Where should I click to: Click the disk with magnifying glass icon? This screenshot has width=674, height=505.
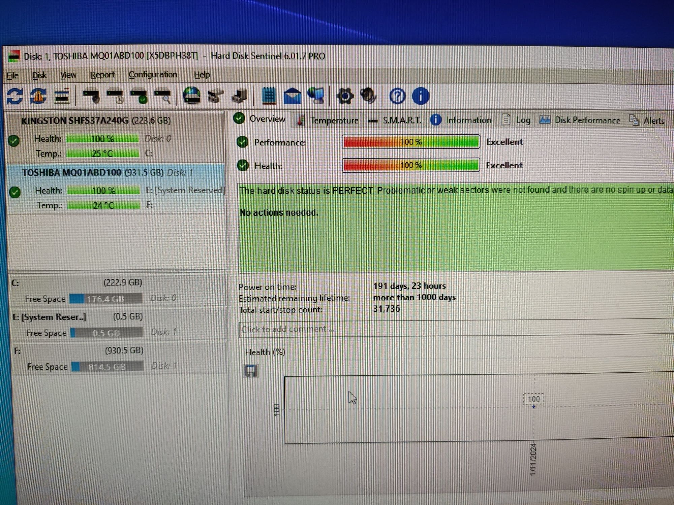tap(162, 96)
